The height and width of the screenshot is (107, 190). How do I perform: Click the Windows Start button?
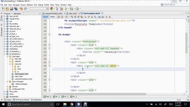3,104
